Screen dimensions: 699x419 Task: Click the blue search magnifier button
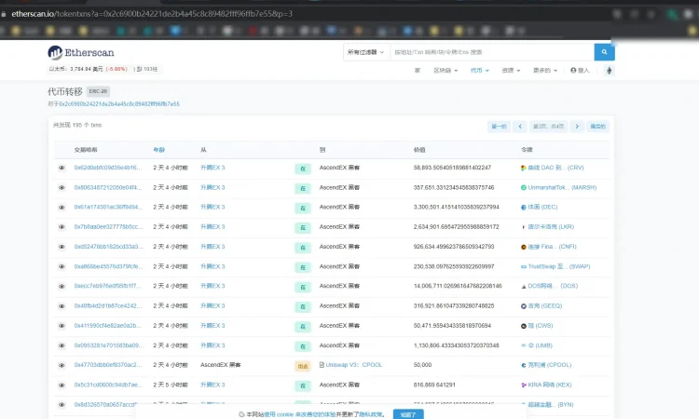pyautogui.click(x=604, y=52)
